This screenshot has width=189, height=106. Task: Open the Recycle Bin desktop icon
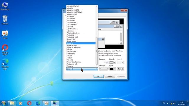(x=5, y=20)
